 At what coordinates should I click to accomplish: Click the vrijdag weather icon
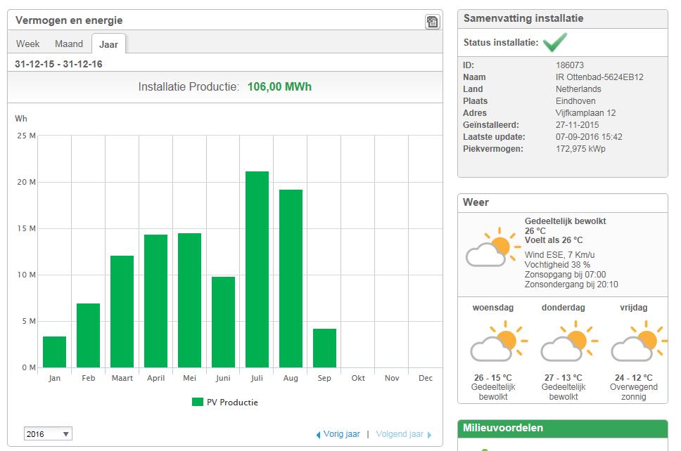[639, 341]
